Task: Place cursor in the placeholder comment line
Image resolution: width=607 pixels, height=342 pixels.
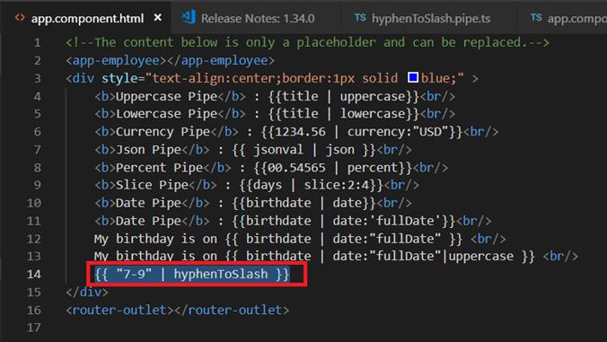Action: point(307,42)
